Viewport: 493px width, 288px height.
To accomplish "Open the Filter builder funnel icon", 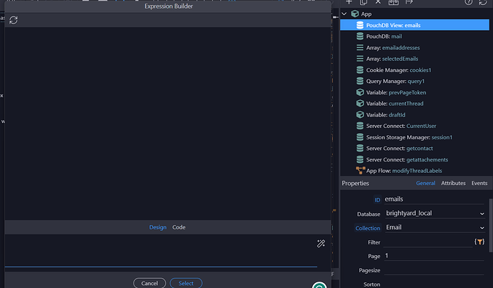I will [479, 242].
